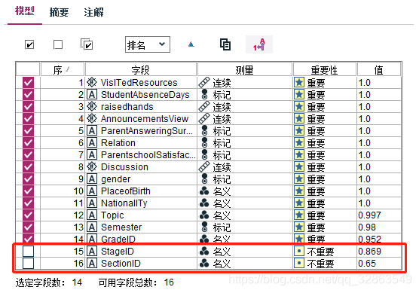This screenshot has height=293, width=419.
Task: Uncheck the raisedhands row checkbox
Action: click(29, 106)
